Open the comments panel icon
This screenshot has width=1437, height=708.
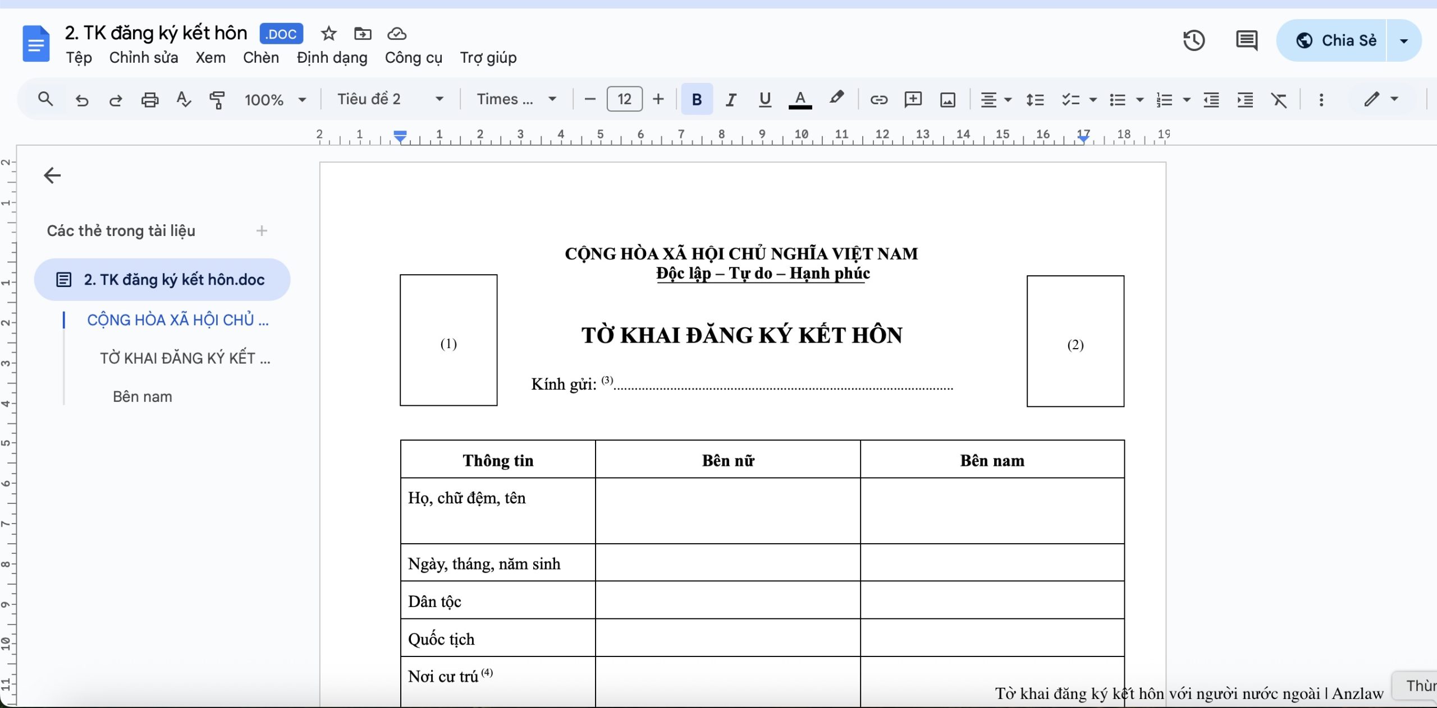1246,40
